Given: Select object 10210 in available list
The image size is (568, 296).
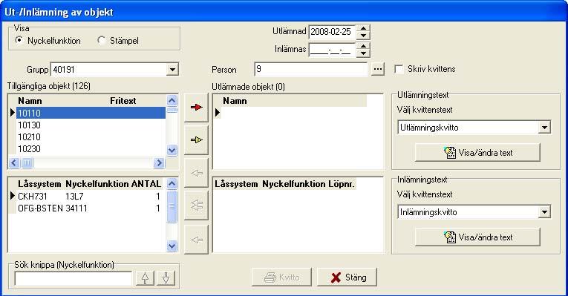Looking at the screenshot, I should (x=91, y=137).
